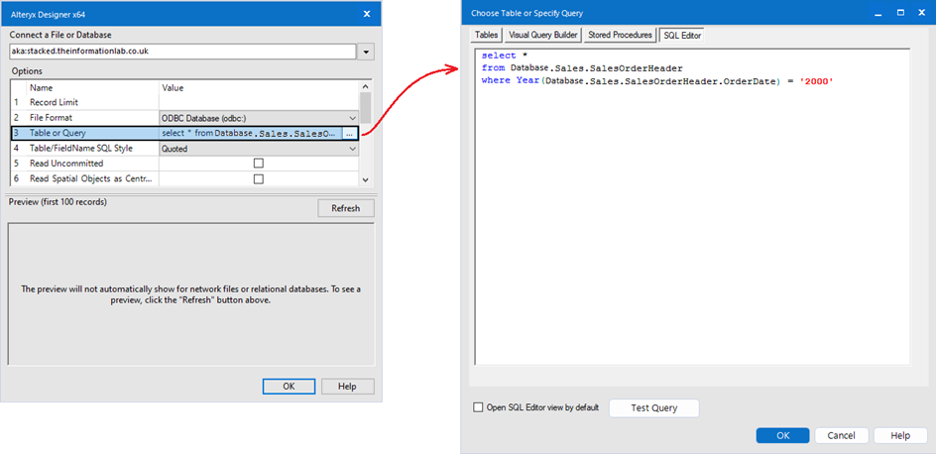Enable Open SQL Editor view by default
The image size is (936, 454).
[478, 407]
